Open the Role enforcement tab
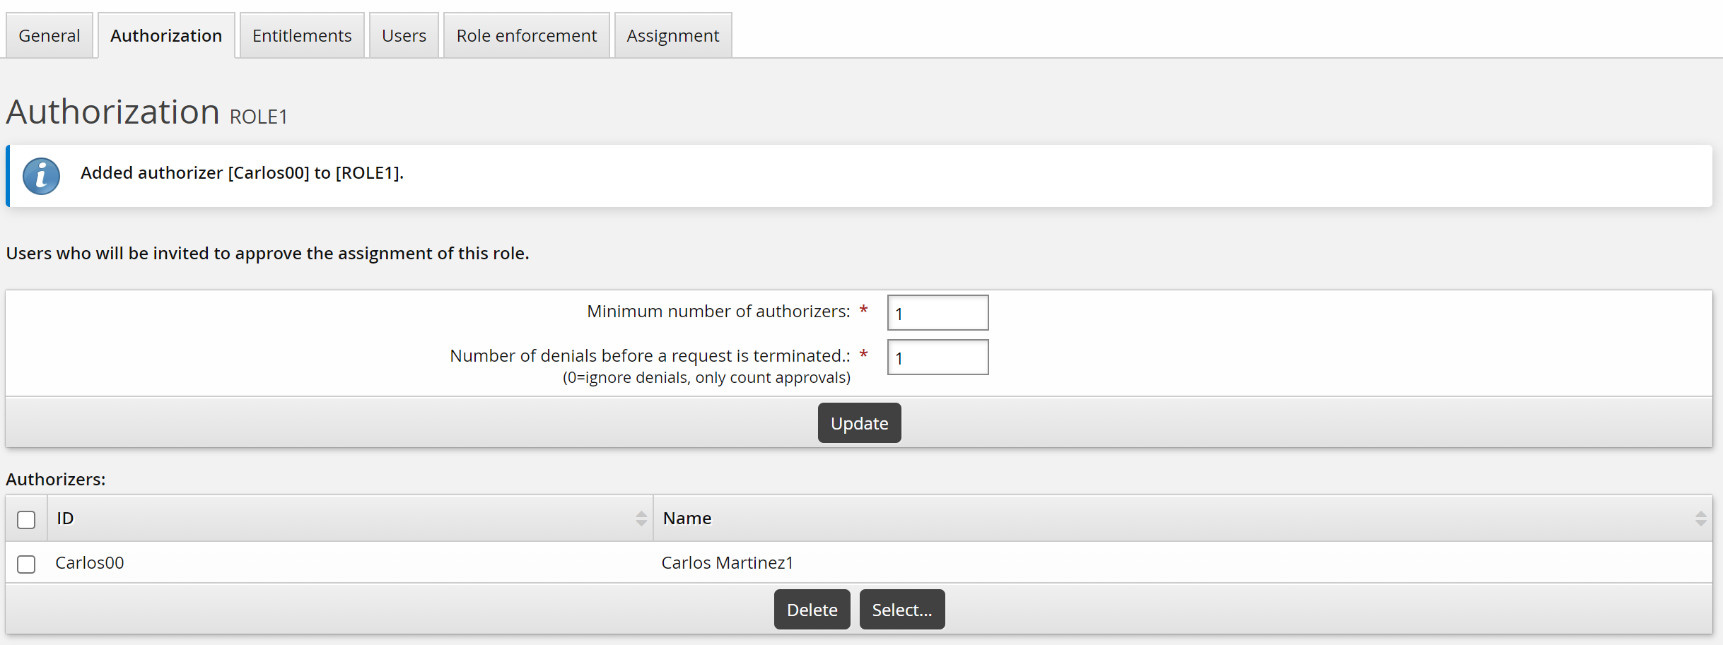This screenshot has height=645, width=1723. [526, 36]
